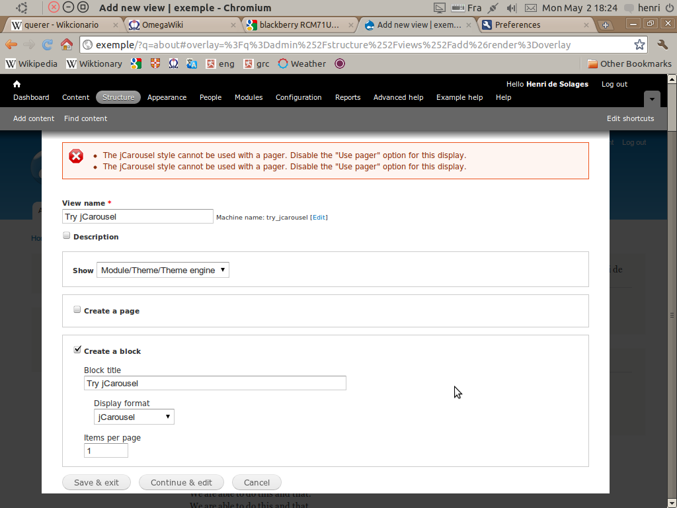677x508 pixels.
Task: Click the Edit machine name link
Action: (x=319, y=217)
